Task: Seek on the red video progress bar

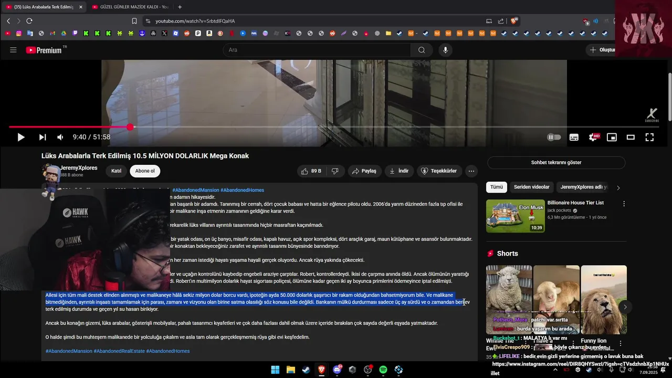Action: coord(334,127)
